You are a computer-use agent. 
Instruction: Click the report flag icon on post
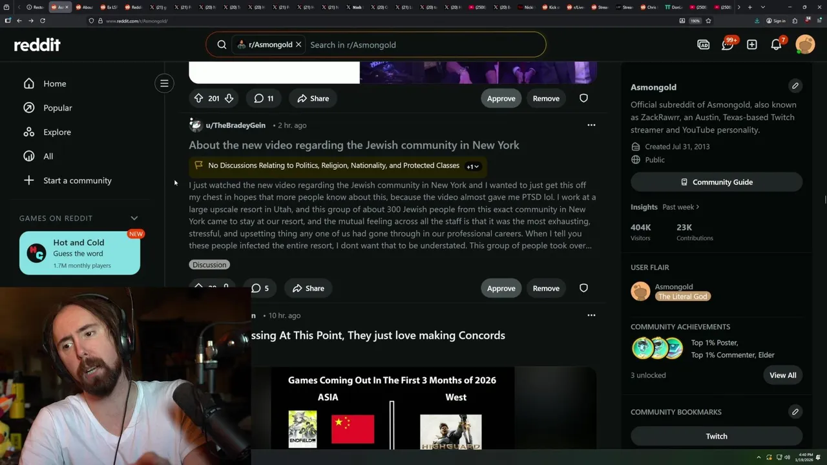(198, 165)
